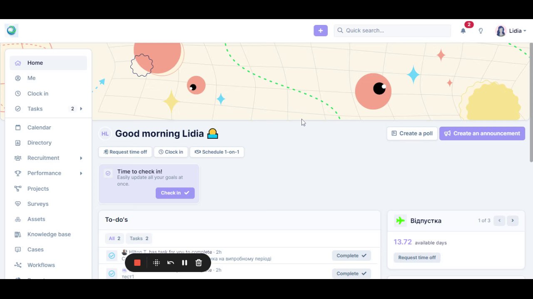Expand the Tasks submenu arrow
This screenshot has height=299, width=533.
coord(81,109)
